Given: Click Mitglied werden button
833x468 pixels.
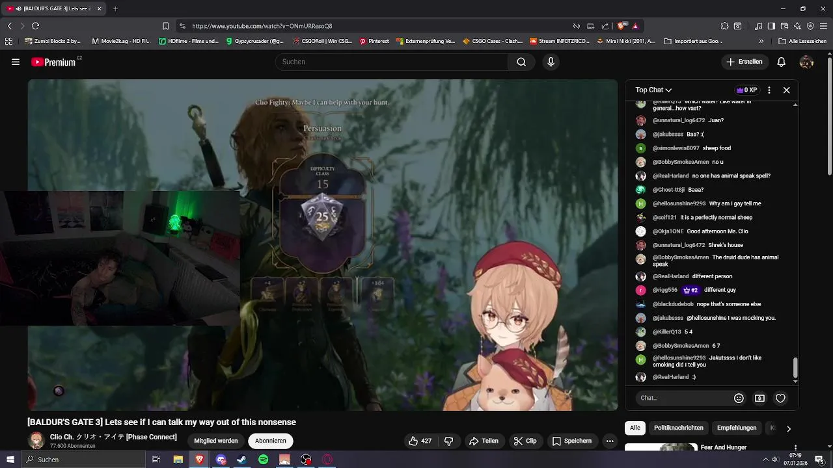Looking at the screenshot, I should pyautogui.click(x=215, y=441).
